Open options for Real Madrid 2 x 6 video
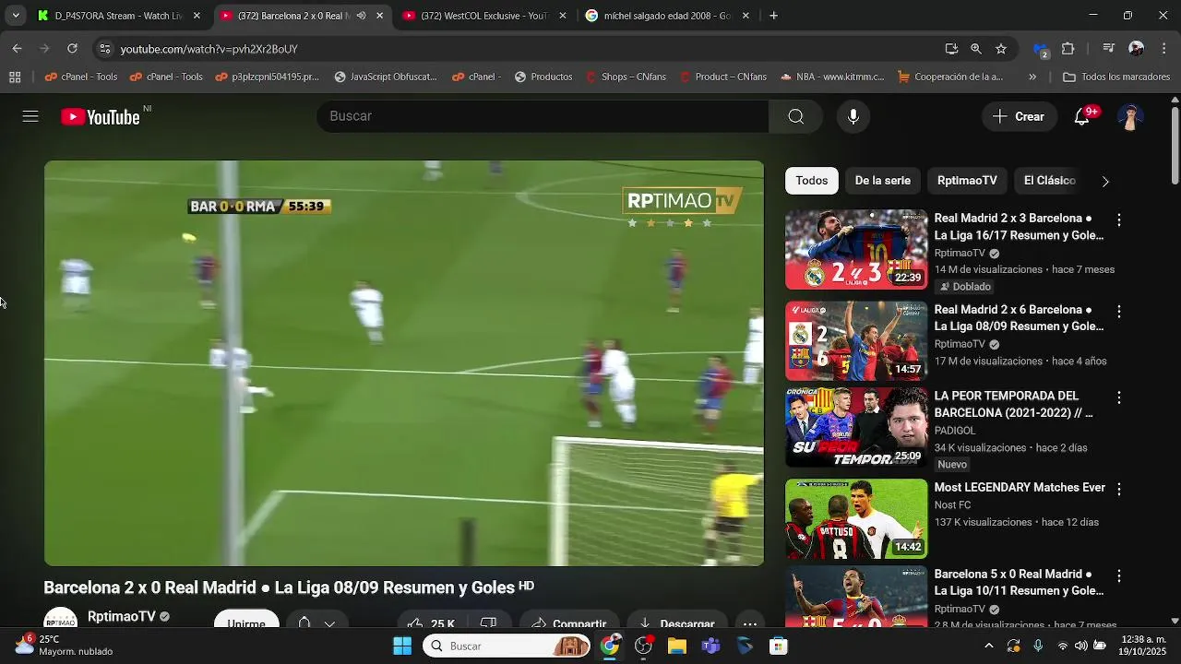Image resolution: width=1181 pixels, height=664 pixels. (x=1118, y=312)
